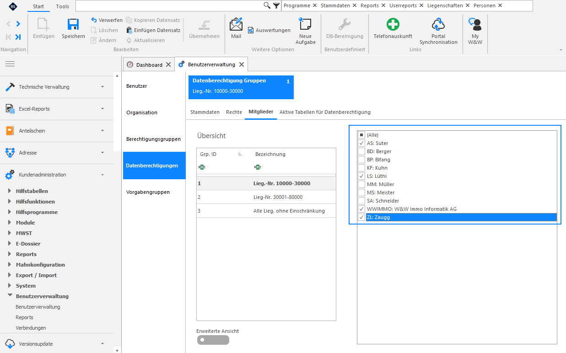This screenshot has width=566, height=353.
Task: Launch Telefonauskunft with the green plus icon
Action: point(393,24)
